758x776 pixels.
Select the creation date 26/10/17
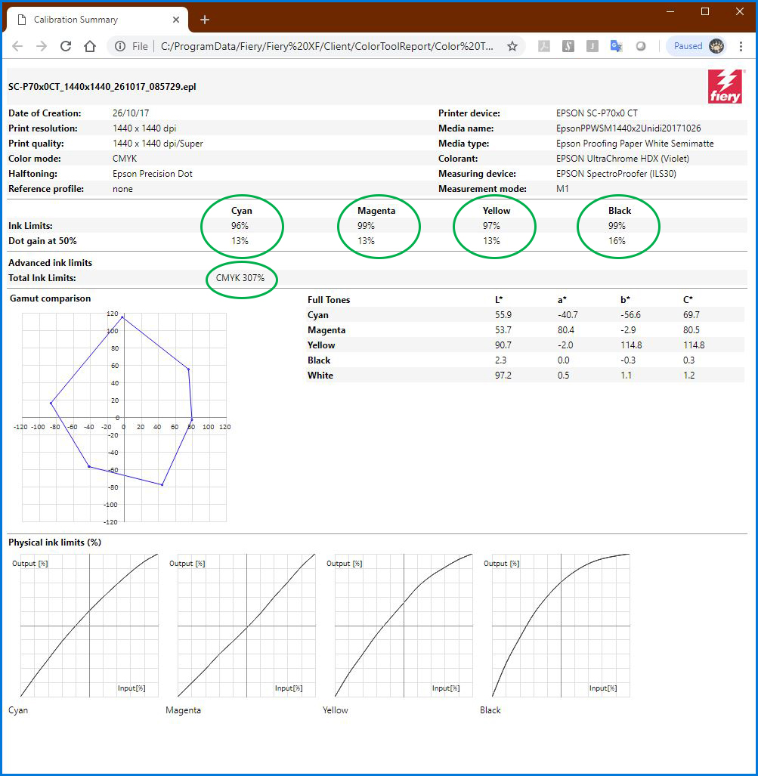point(131,113)
